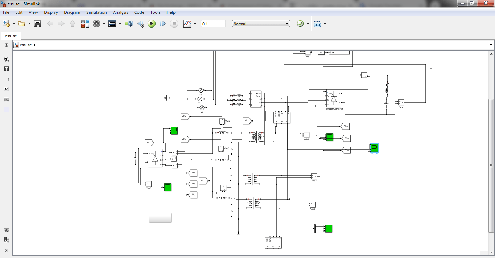495x258 pixels.
Task: Click the Save model floppy icon
Action: point(37,24)
